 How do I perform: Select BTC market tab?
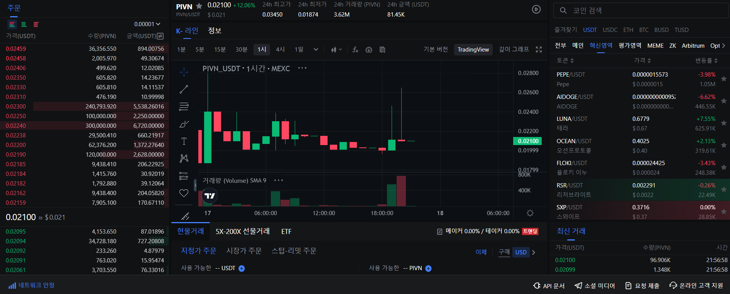(644, 30)
